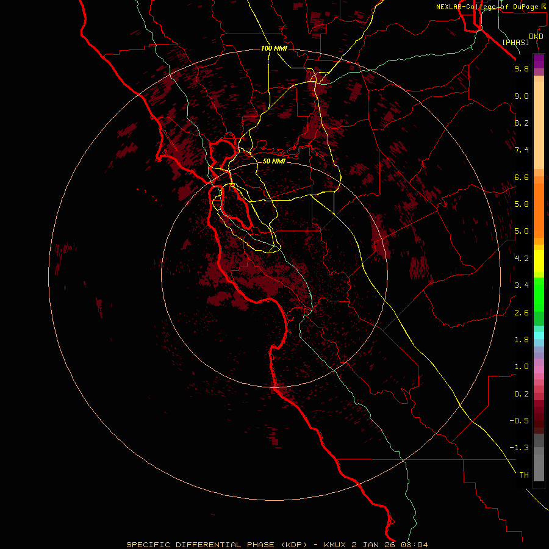Click the -0.5 legend value

[519, 421]
